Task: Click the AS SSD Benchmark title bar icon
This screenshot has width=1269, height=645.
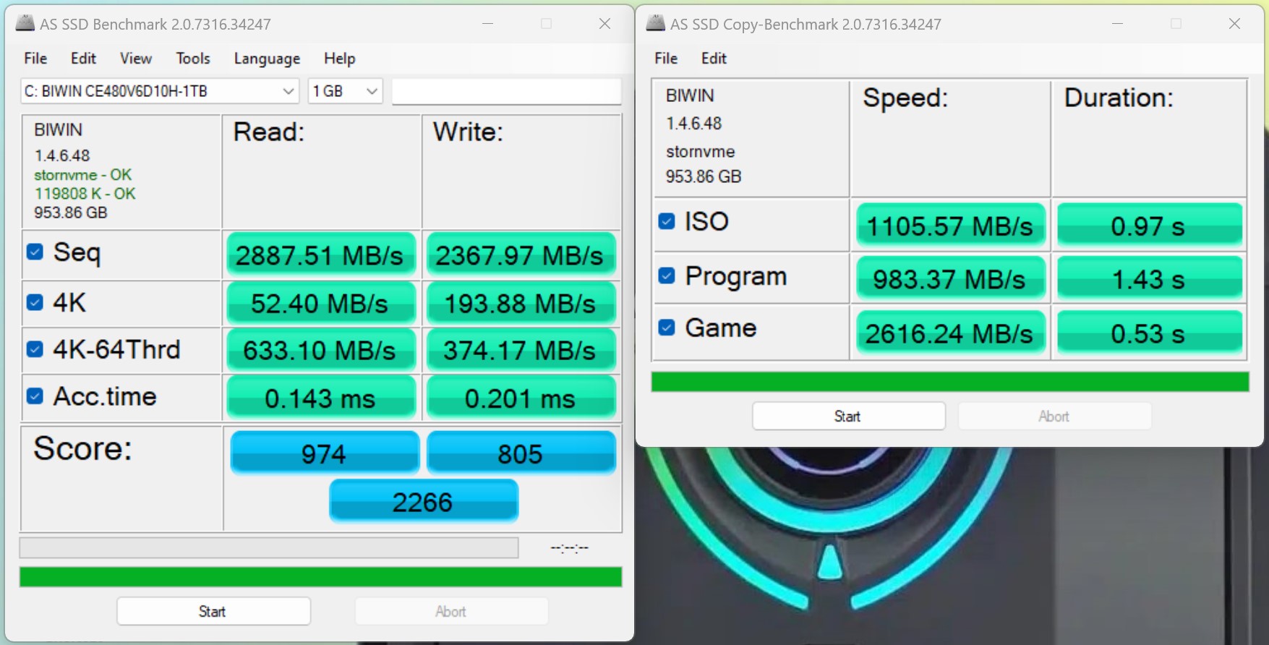Action: (x=25, y=24)
